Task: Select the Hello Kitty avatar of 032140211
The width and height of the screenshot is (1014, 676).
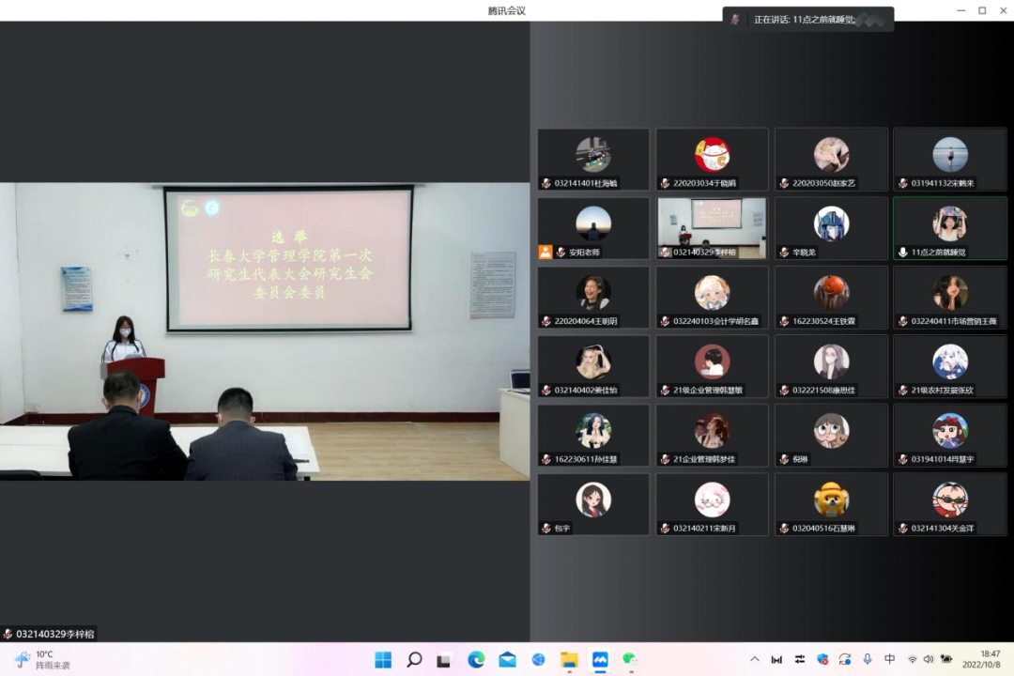Action: 712,500
